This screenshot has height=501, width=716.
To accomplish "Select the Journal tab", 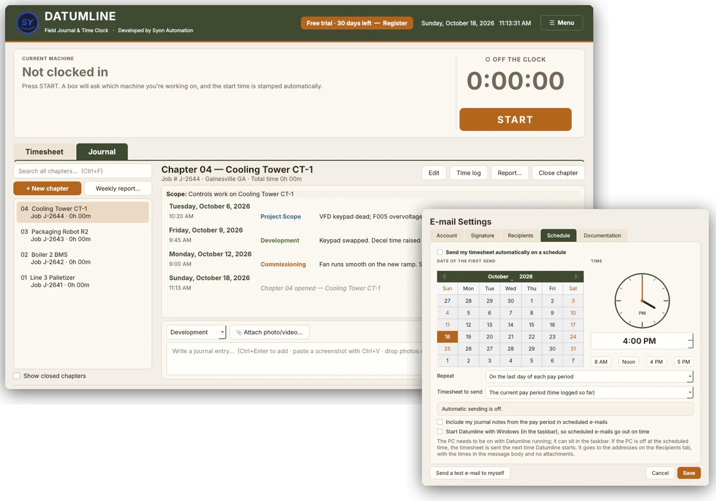I will pyautogui.click(x=102, y=152).
